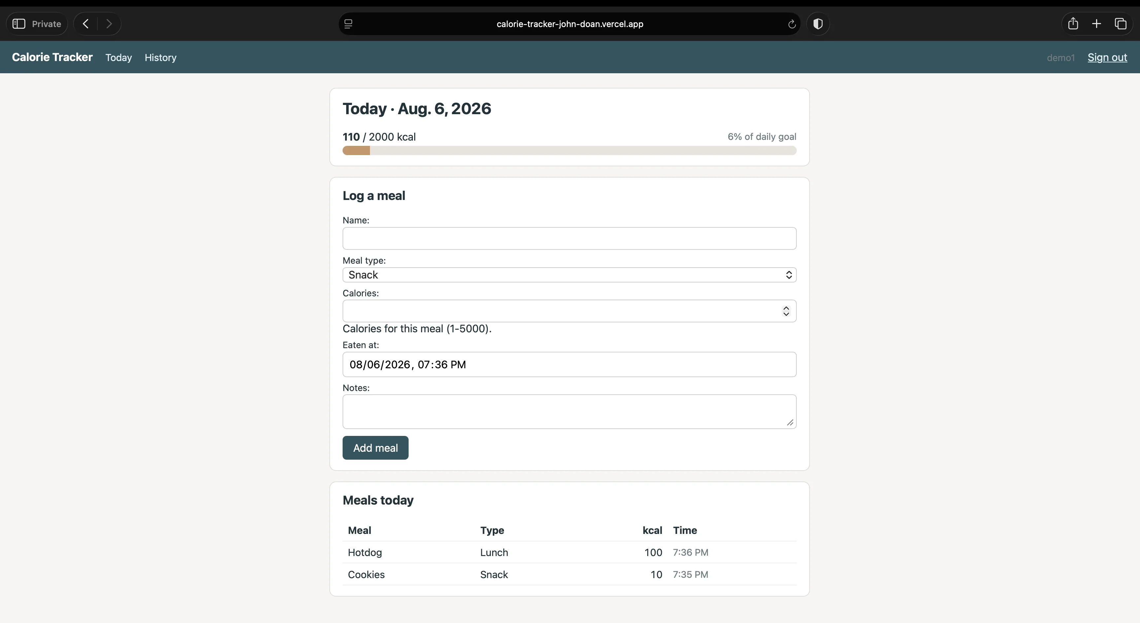Click the 7:35 PM time cell
This screenshot has width=1140, height=623.
[690, 574]
